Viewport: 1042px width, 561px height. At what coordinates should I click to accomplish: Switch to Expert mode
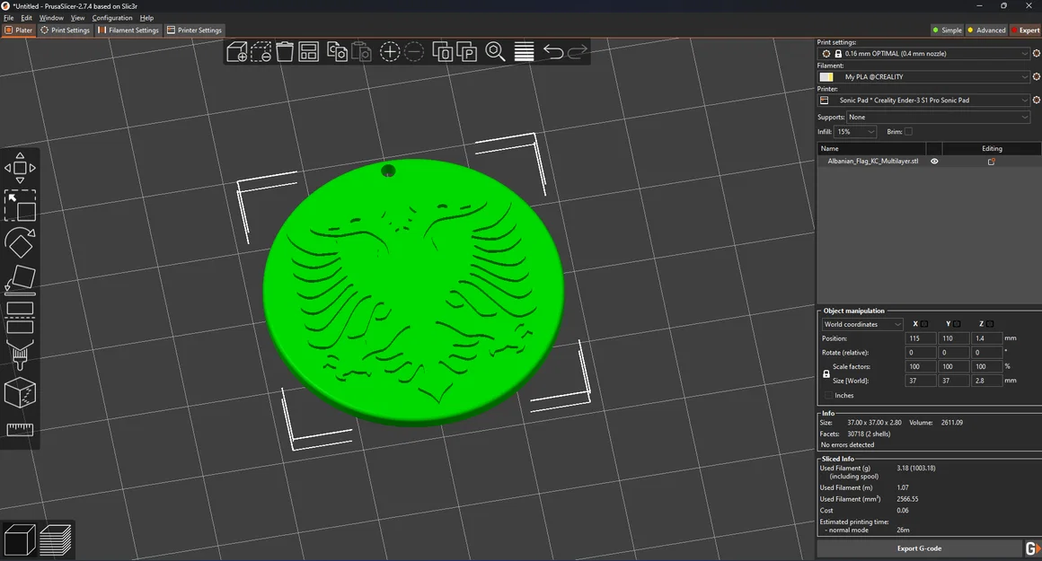pyautogui.click(x=1026, y=30)
